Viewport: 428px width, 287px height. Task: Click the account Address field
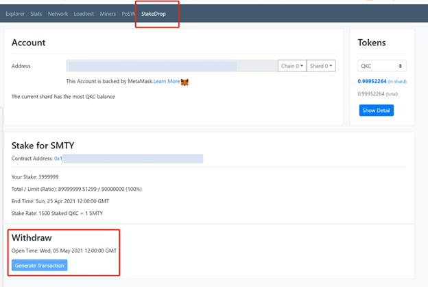pos(172,66)
